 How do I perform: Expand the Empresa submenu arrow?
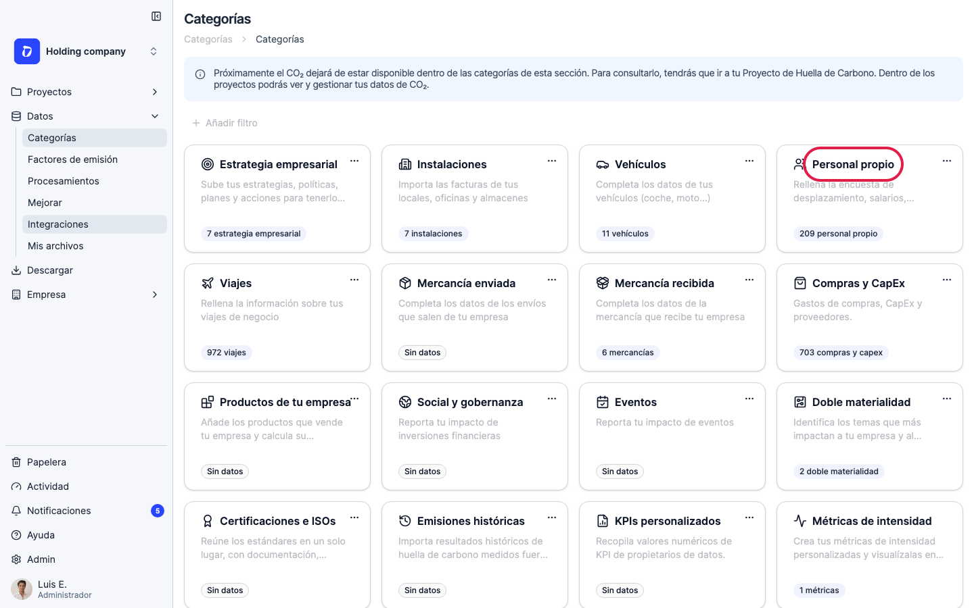(x=155, y=295)
